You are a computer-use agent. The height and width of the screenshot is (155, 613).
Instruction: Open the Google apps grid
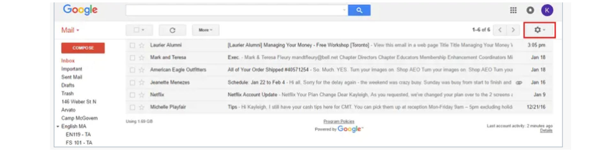click(x=513, y=10)
